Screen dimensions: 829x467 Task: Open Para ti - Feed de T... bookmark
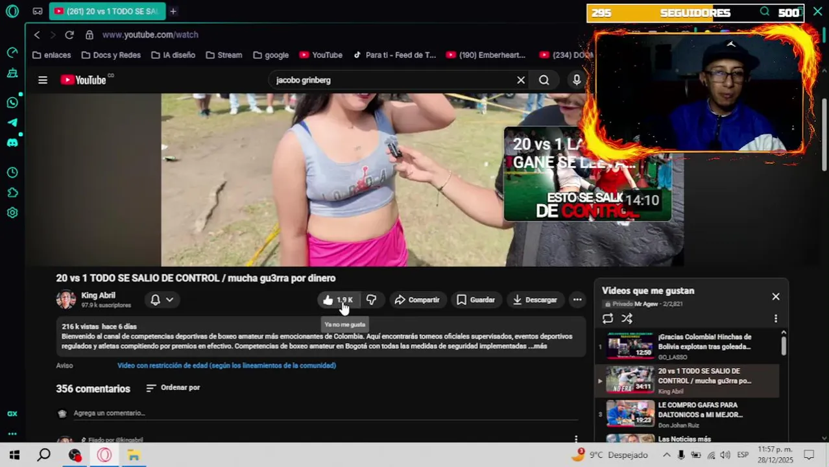[x=394, y=55]
